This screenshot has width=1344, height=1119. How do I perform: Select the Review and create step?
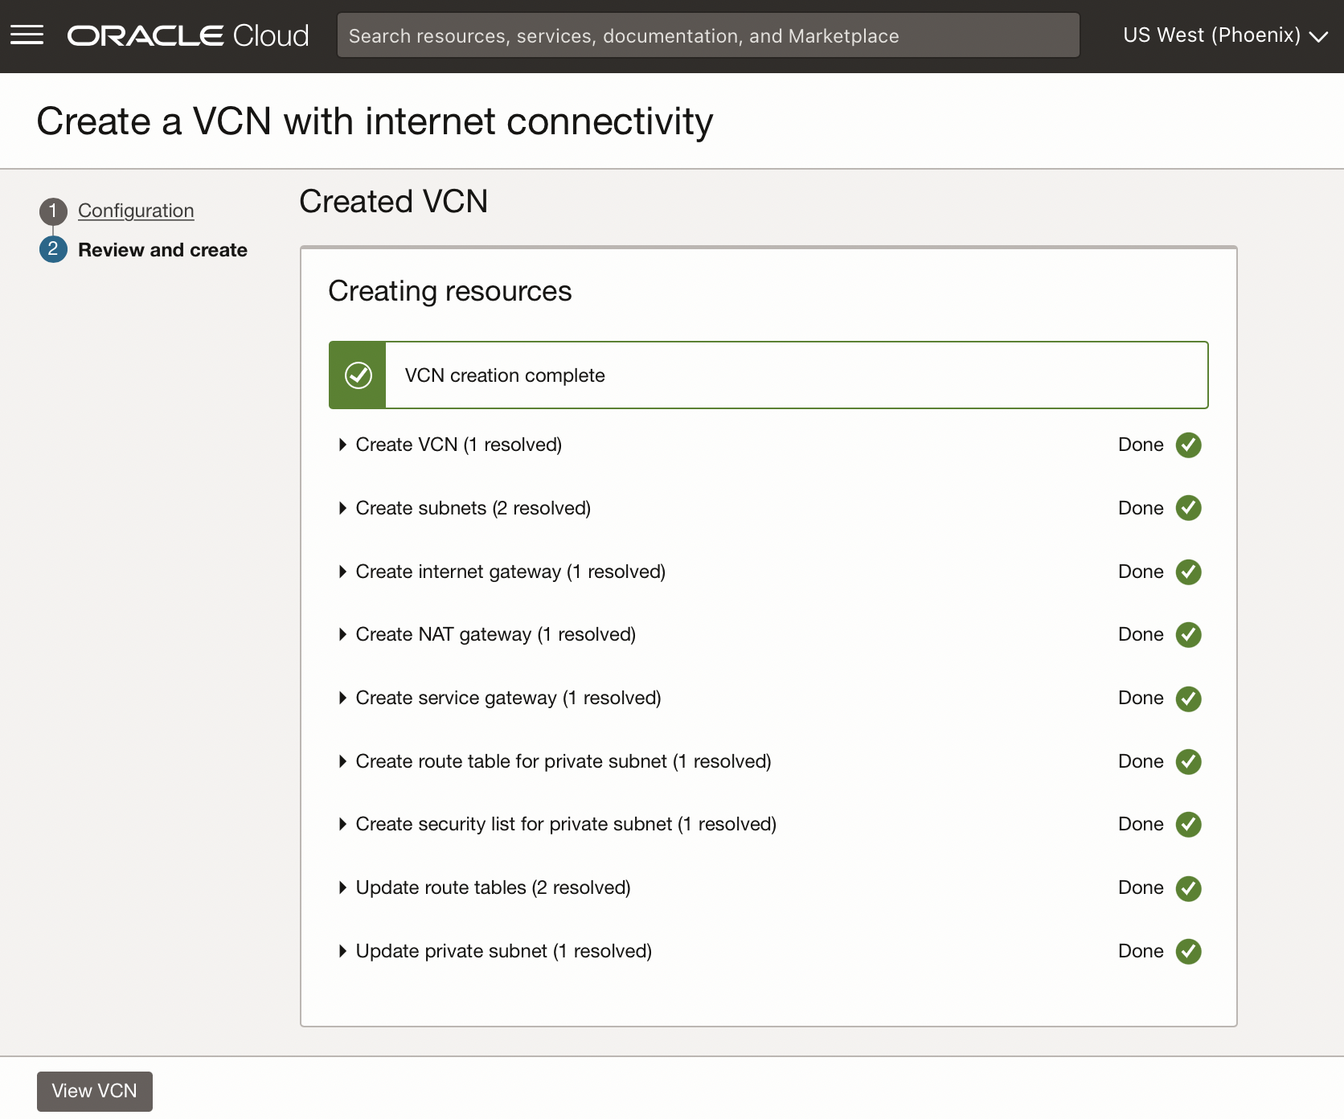pos(162,249)
